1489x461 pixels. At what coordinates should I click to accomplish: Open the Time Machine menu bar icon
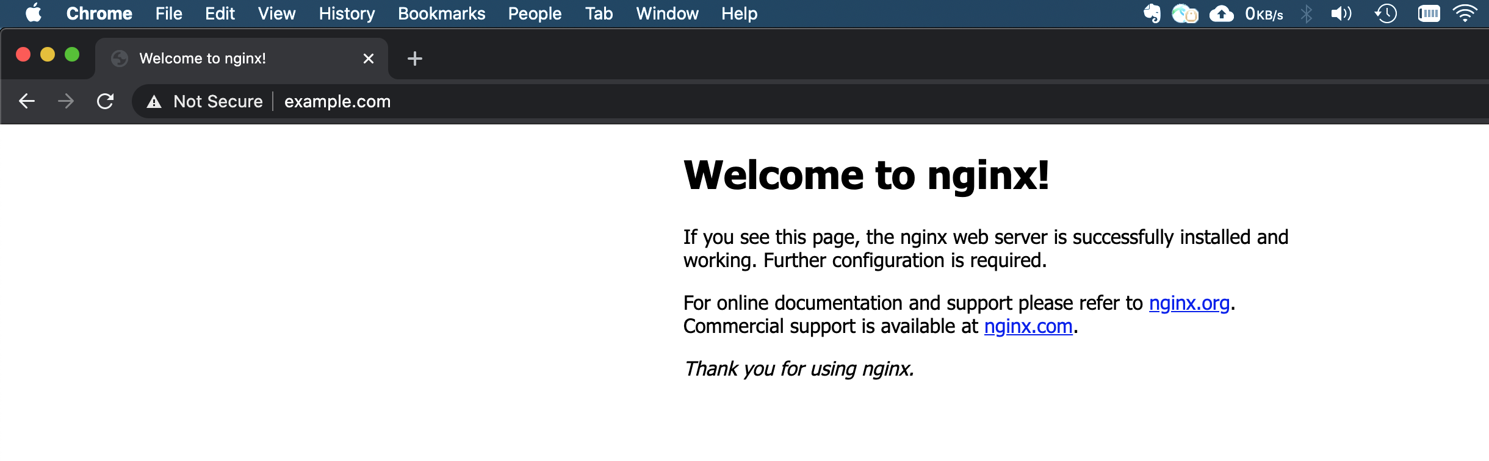[x=1386, y=13]
